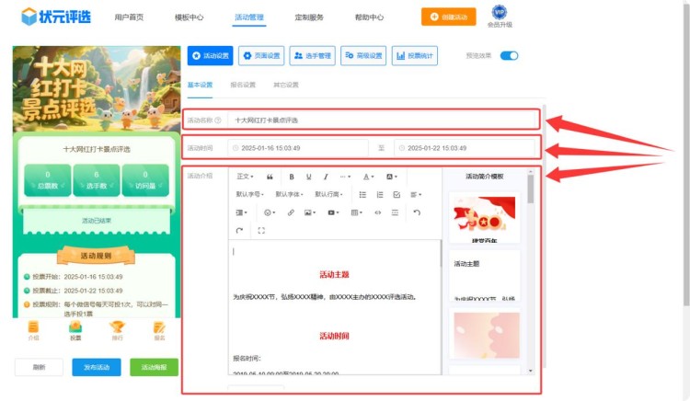Toggle bold formatting in the editor
The image size is (690, 401).
pos(292,177)
